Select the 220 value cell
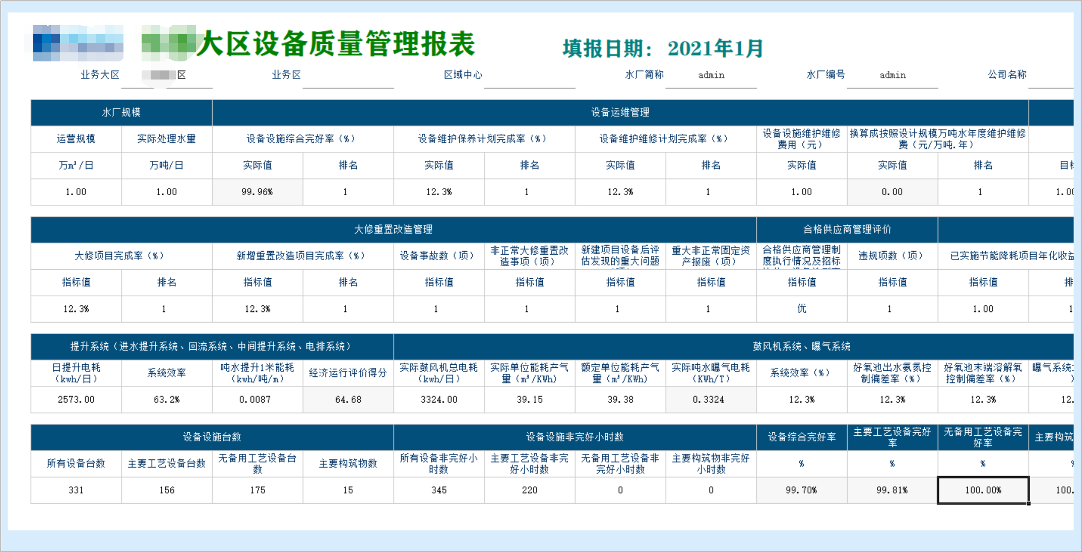The width and height of the screenshot is (1082, 552). 530,490
